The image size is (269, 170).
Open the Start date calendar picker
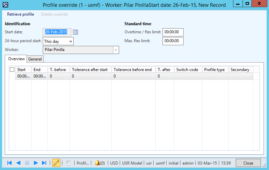click(x=75, y=32)
